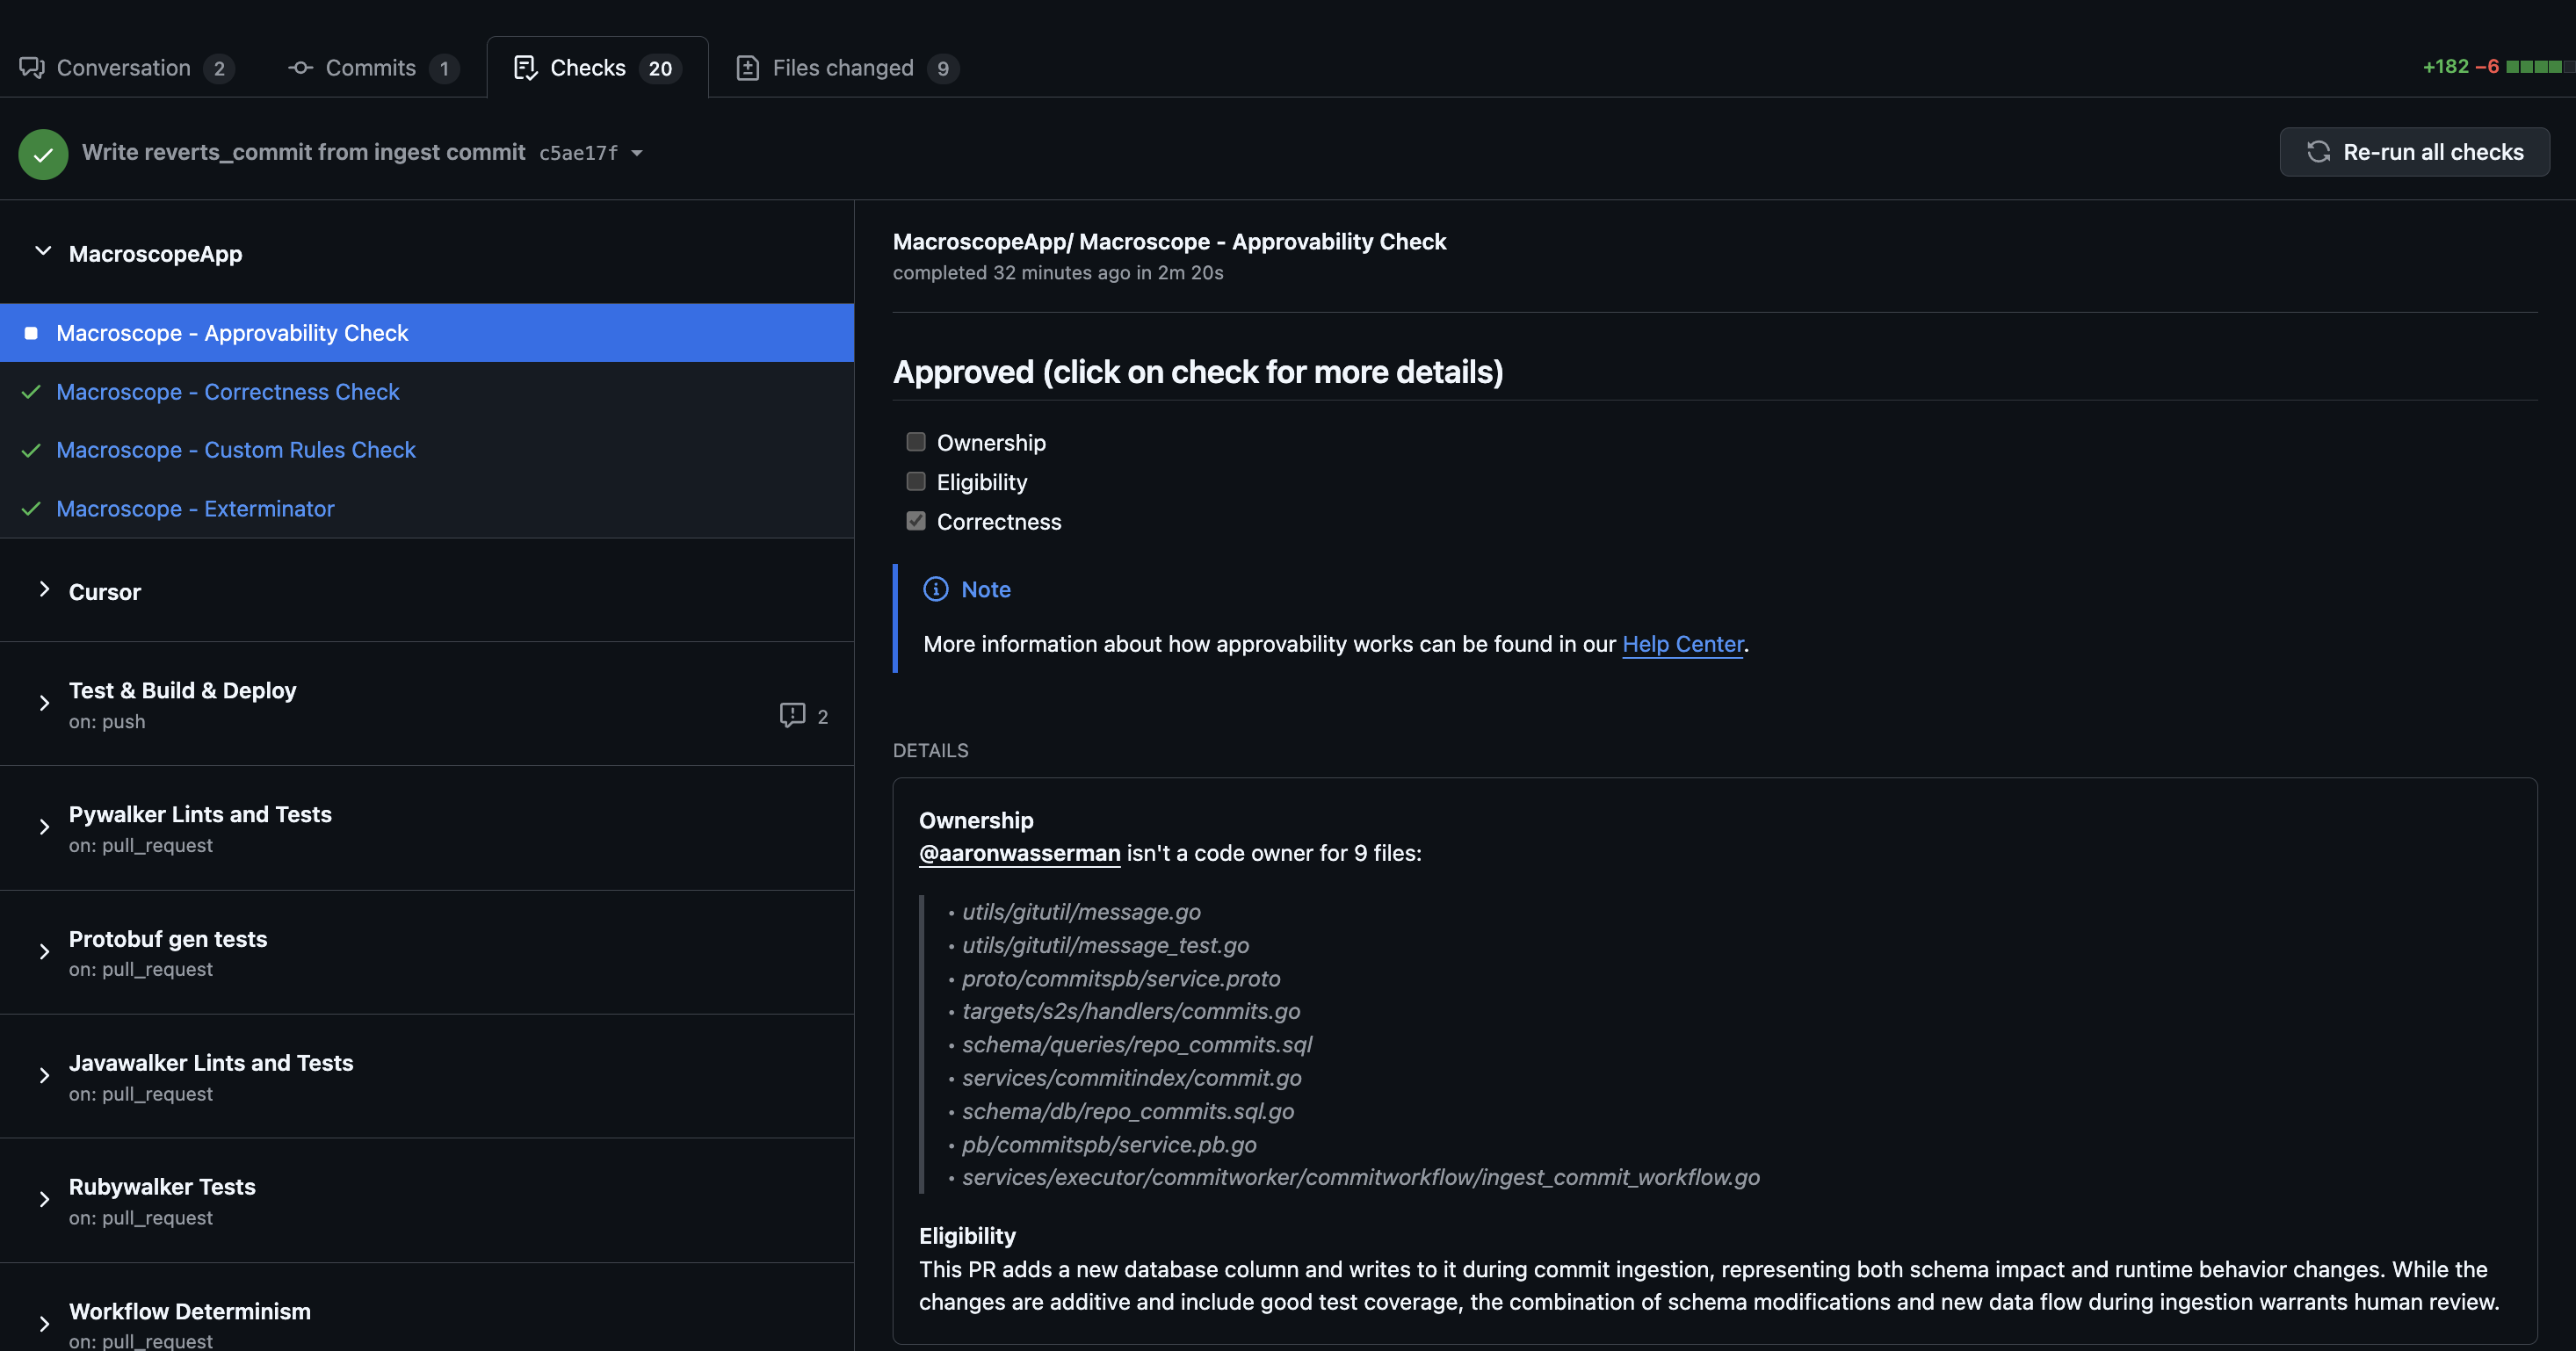
Task: Click the green success status check icon
Action: pyautogui.click(x=43, y=154)
